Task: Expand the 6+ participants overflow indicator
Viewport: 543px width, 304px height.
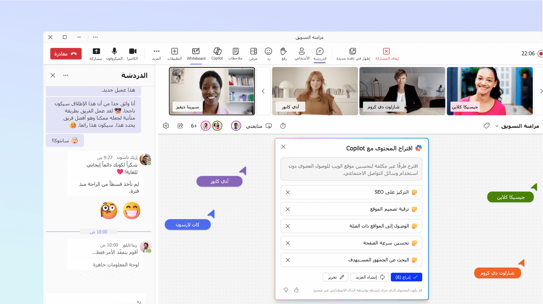Action: coord(193,126)
